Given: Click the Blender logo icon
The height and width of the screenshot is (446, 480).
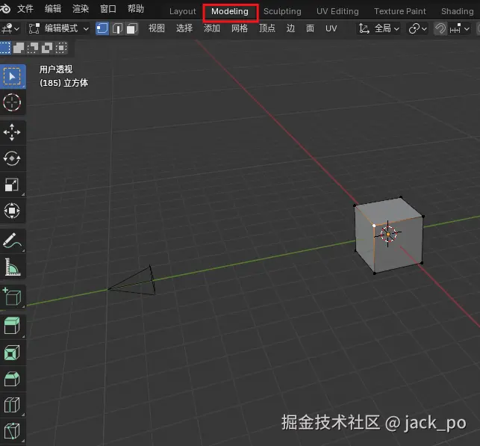Looking at the screenshot, I should pyautogui.click(x=5, y=8).
